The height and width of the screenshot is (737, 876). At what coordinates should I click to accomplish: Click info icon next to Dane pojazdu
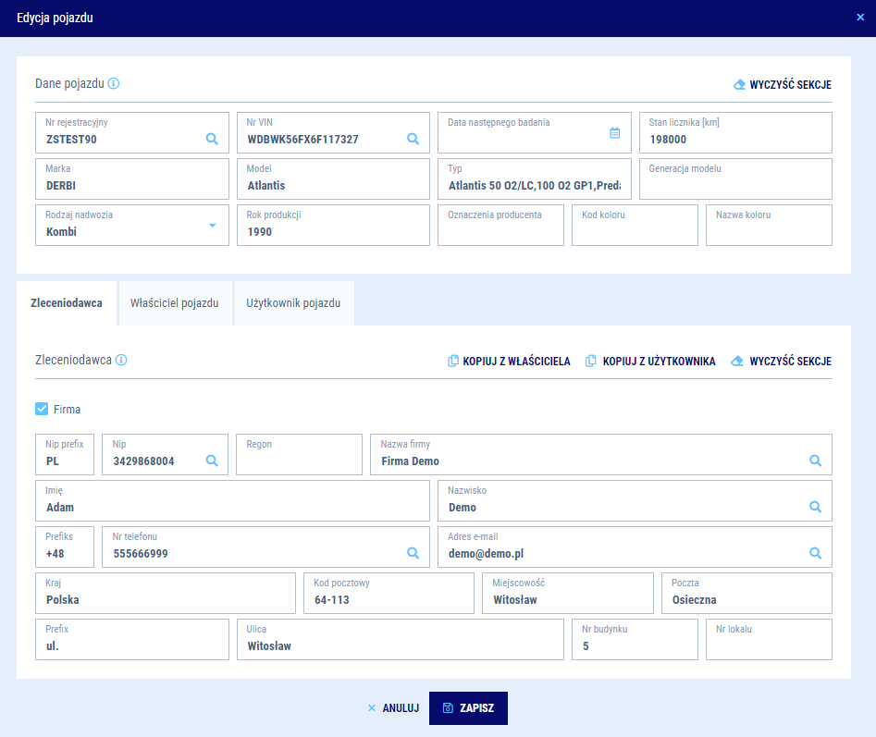click(114, 83)
